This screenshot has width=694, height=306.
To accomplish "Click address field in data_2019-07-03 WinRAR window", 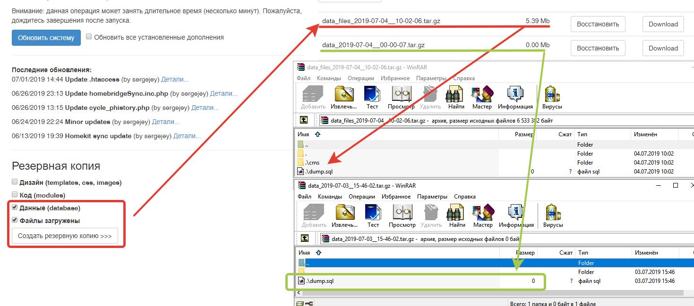I will pyautogui.click(x=507, y=239).
